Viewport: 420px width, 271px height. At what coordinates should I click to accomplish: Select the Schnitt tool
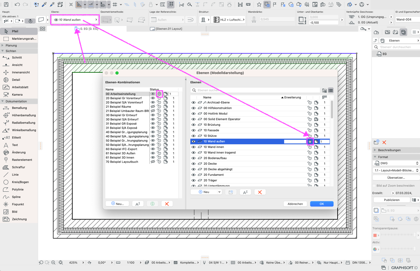tap(19, 58)
